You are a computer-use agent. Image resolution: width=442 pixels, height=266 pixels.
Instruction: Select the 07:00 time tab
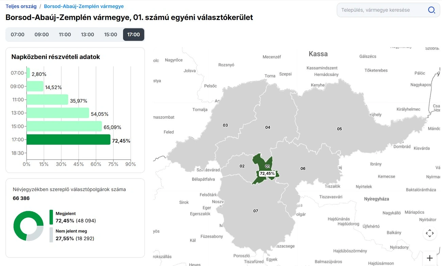(18, 34)
